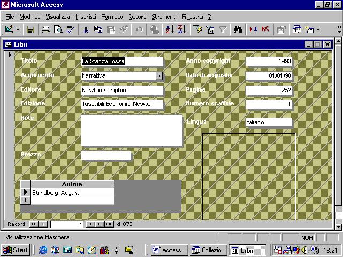The width and height of the screenshot is (343, 257).
Task: Click the Edizione field
Action: click(122, 104)
